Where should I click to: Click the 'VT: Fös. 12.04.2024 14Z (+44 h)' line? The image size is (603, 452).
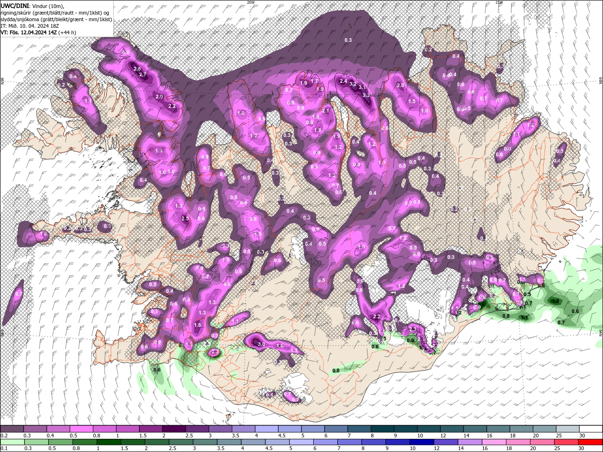pos(39,32)
